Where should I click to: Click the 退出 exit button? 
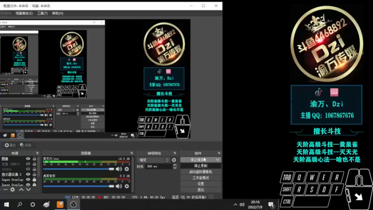[200, 190]
